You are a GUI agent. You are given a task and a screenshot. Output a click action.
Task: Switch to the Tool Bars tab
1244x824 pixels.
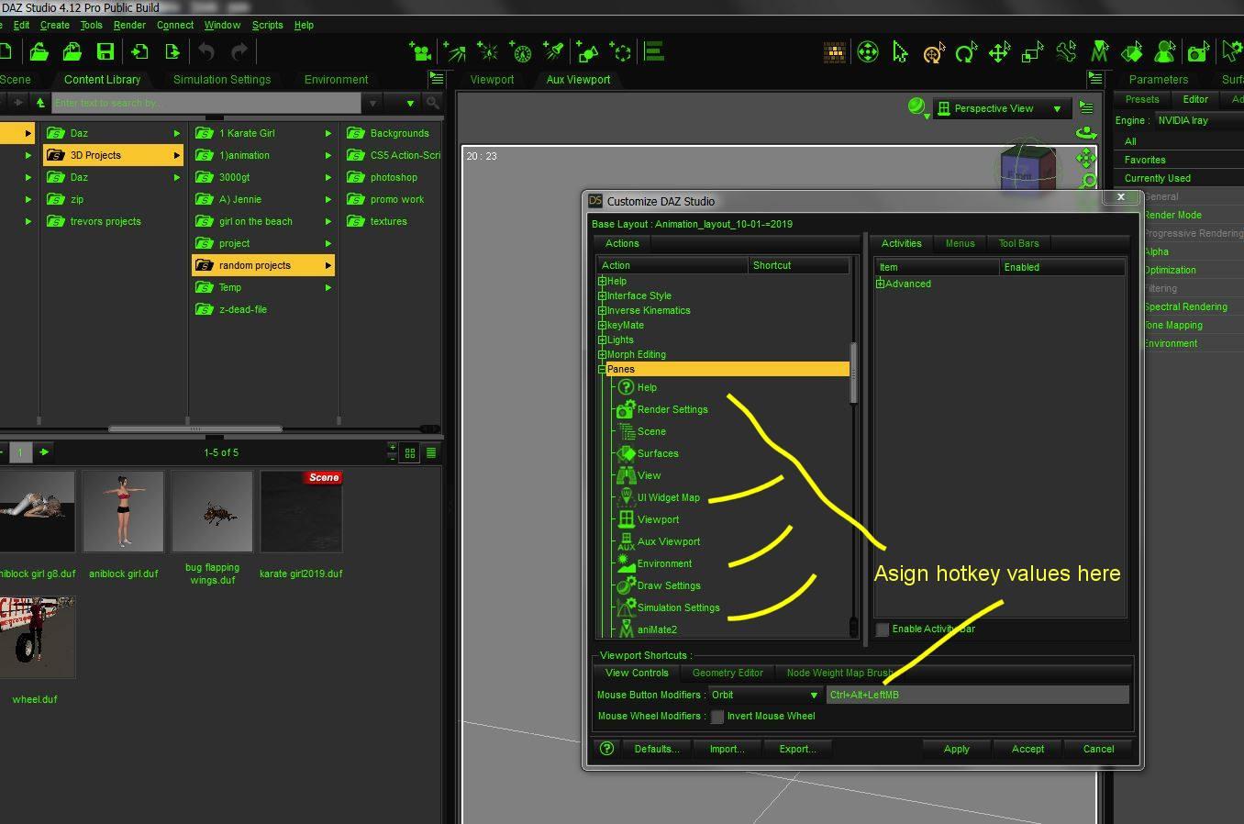1018,243
